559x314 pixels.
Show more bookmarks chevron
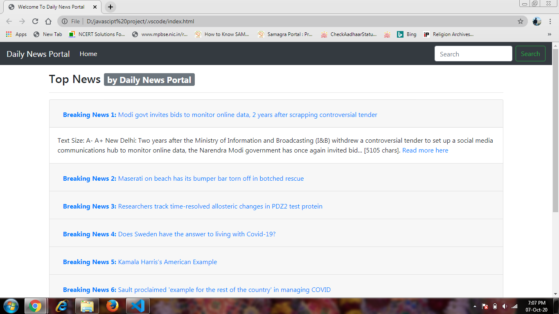[x=549, y=34]
